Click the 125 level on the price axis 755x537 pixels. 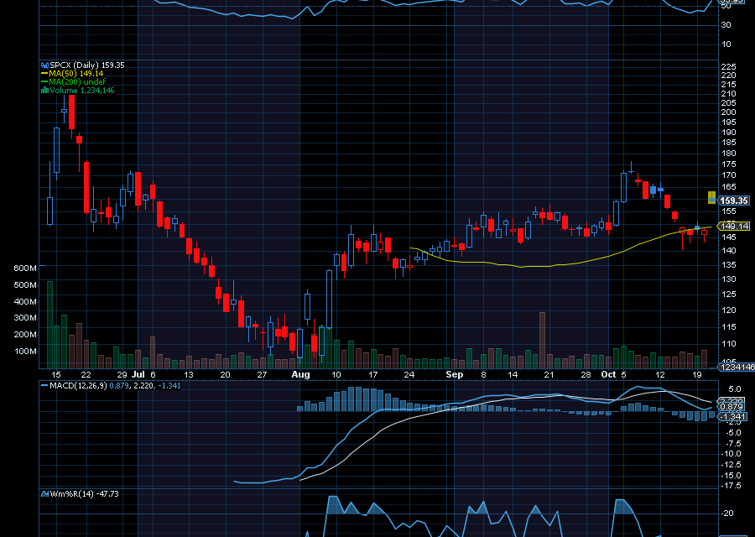pyautogui.click(x=729, y=295)
